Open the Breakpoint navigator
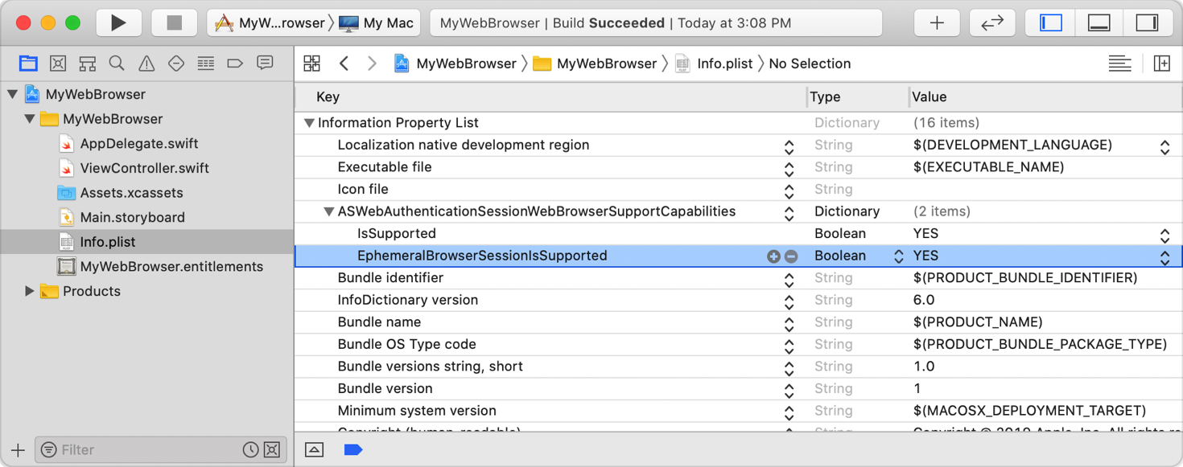Viewport: 1183px width, 467px height. coord(235,63)
